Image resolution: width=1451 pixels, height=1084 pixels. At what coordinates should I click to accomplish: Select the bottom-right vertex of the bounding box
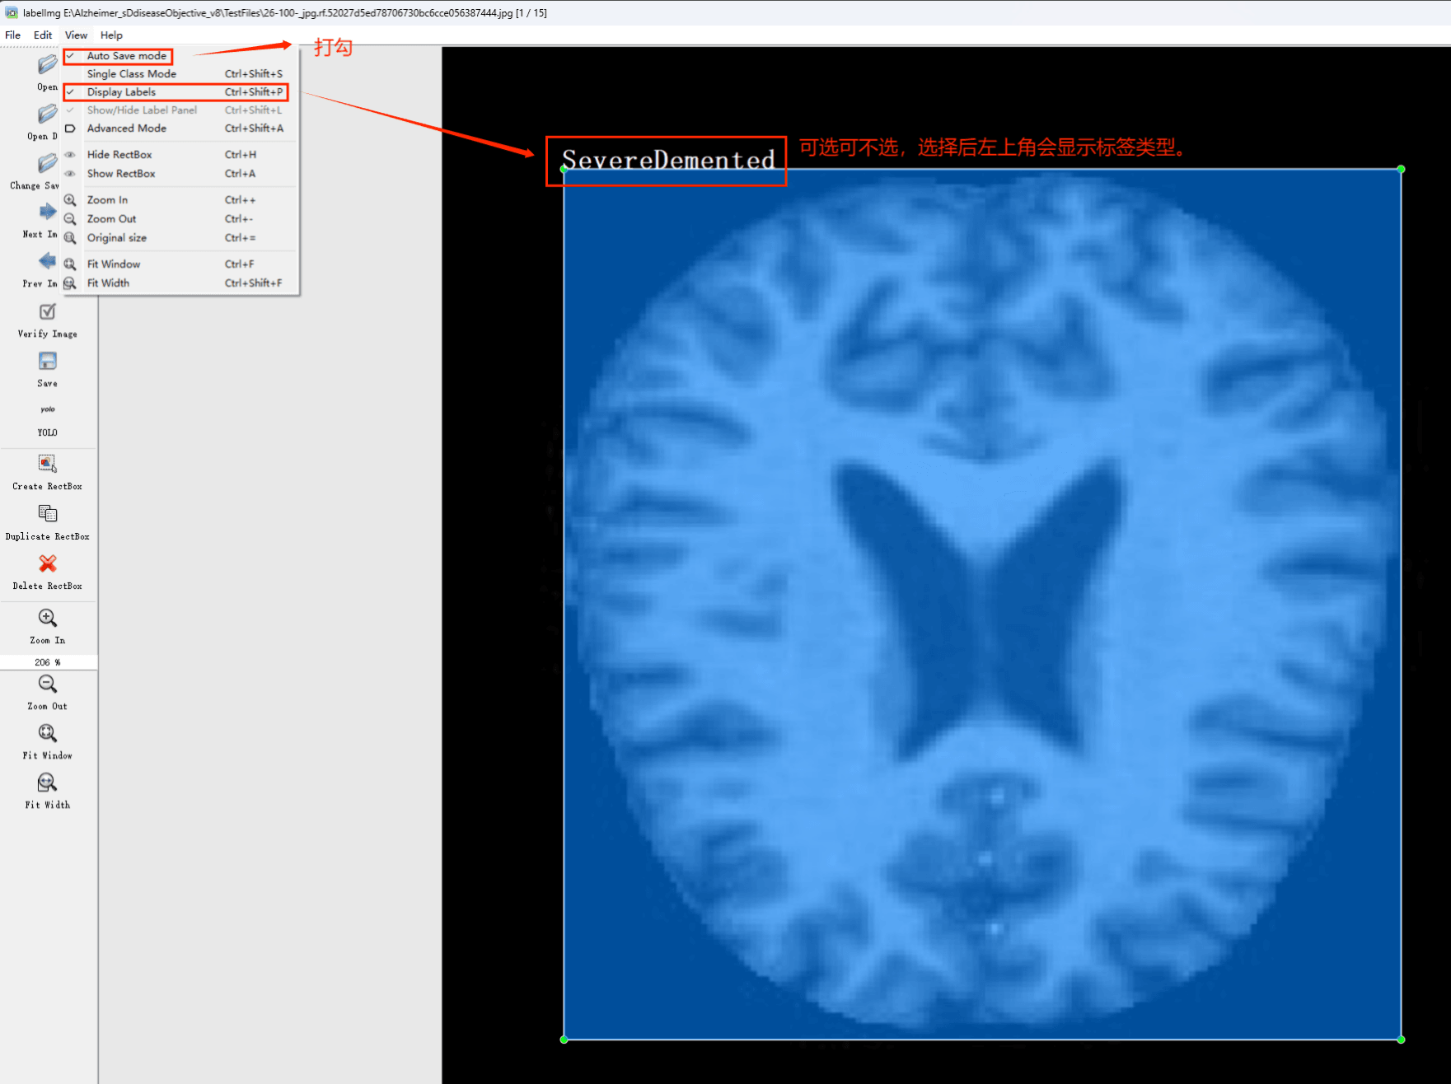[x=1401, y=1040]
